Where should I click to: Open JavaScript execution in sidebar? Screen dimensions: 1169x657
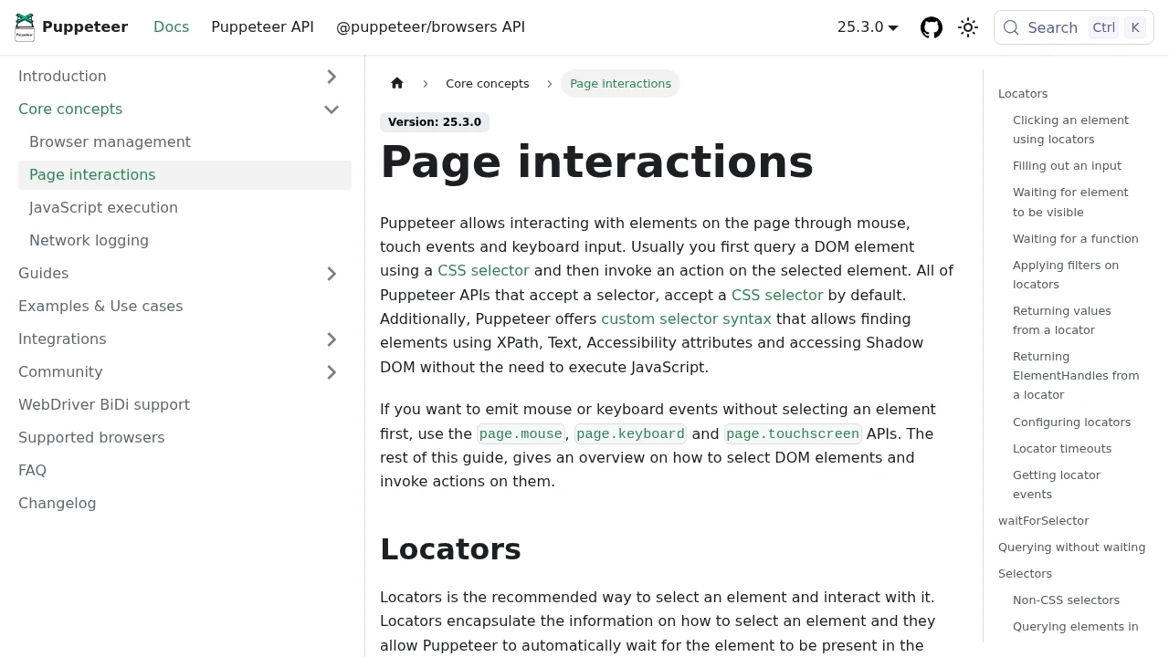(x=184, y=208)
